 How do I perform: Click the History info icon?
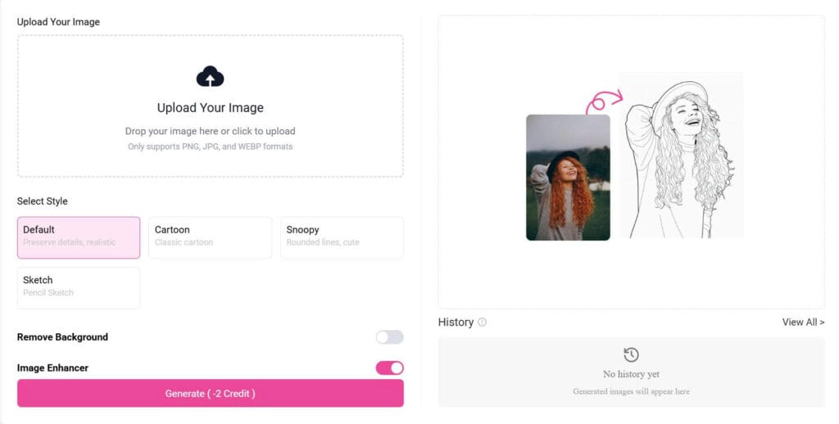(x=482, y=322)
